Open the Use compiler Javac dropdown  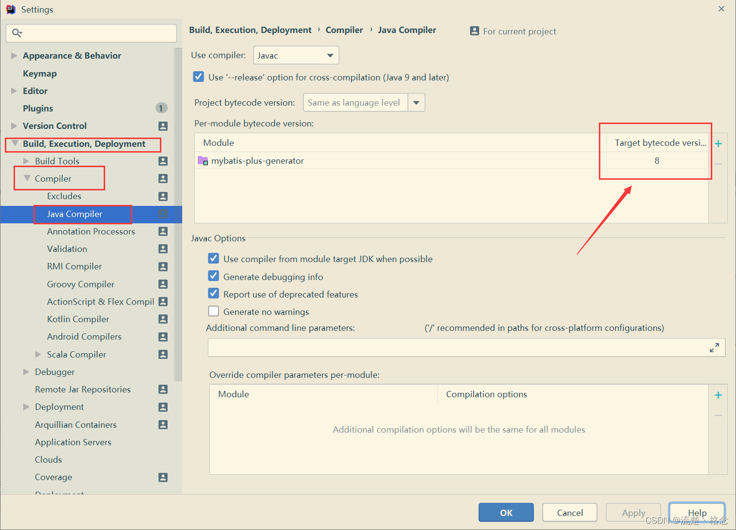(296, 55)
